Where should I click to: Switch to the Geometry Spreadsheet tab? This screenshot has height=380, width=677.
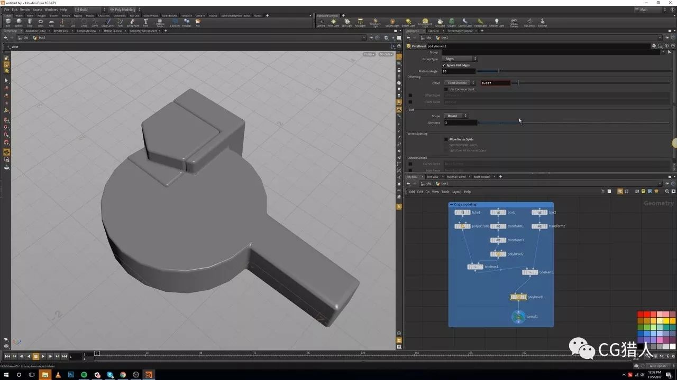(x=143, y=31)
